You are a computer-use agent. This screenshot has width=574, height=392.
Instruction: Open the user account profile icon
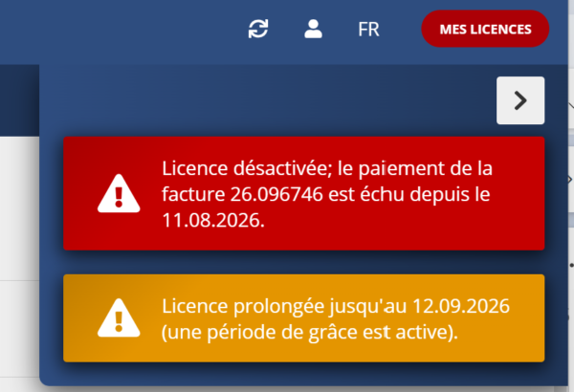[x=313, y=29]
